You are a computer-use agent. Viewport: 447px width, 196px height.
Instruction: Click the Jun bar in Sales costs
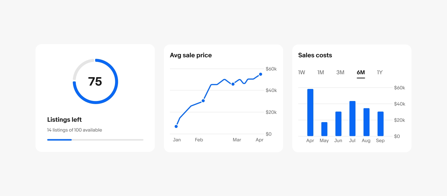338,124
